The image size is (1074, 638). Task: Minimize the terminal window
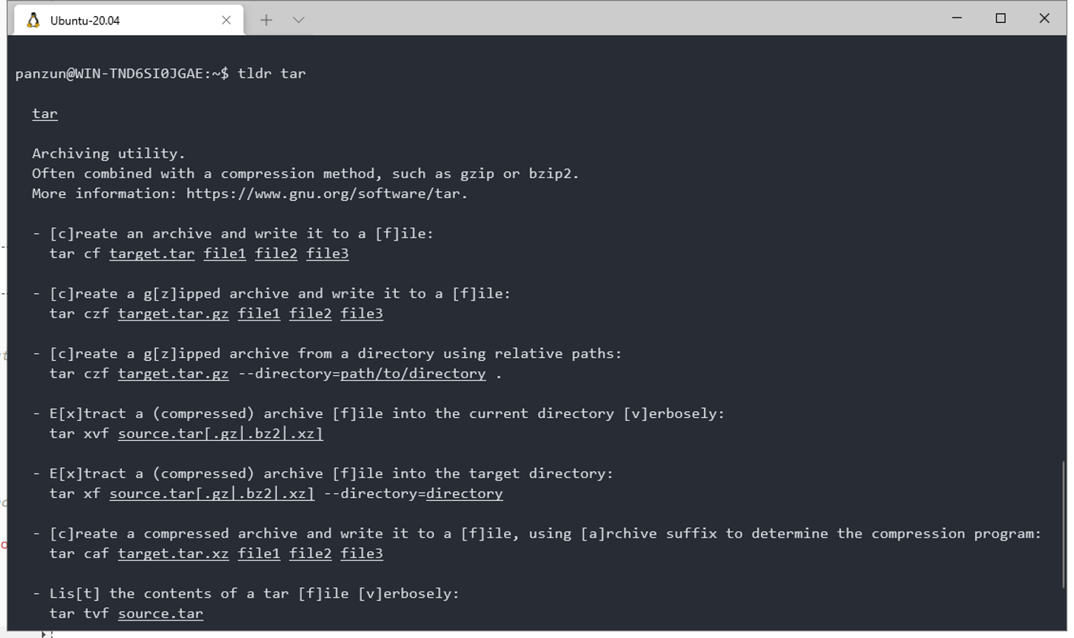957,18
